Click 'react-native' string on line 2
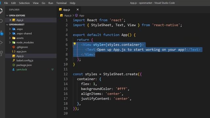This screenshot has height=118, width=210. pyautogui.click(x=166, y=25)
